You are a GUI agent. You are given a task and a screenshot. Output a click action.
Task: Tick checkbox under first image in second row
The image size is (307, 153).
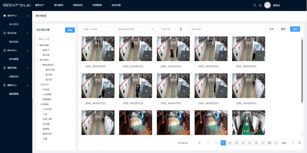(83, 104)
